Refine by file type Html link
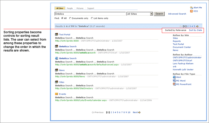209x123 pixels. coord(178,77)
